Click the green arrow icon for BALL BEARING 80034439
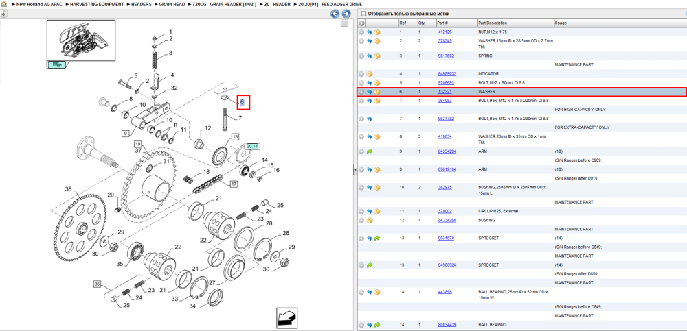 376,325
